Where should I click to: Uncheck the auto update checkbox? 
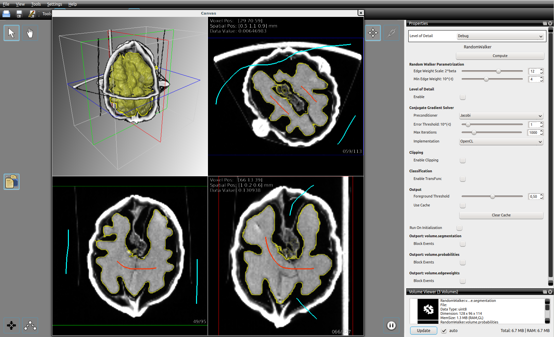tap(444, 331)
